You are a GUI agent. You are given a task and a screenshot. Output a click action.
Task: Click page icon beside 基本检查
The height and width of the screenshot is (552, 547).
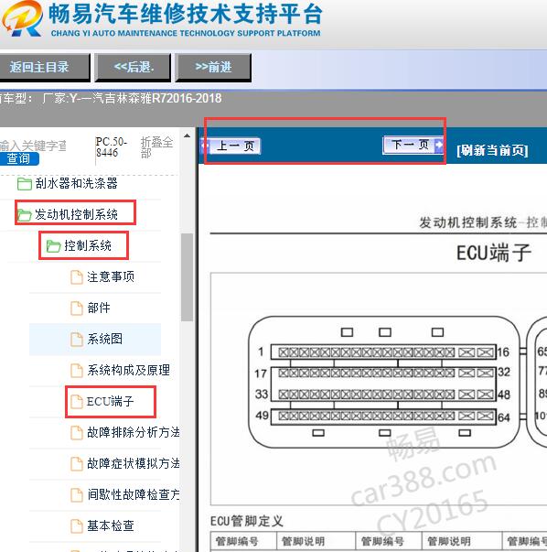[x=76, y=526]
